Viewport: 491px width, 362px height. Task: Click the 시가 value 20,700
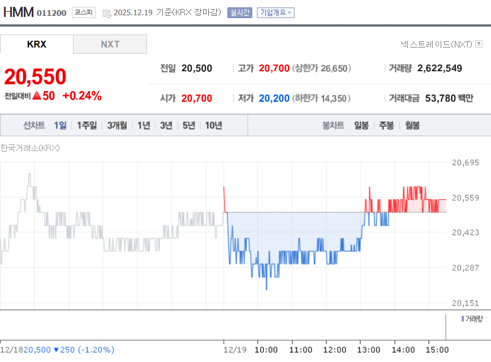coord(197,98)
